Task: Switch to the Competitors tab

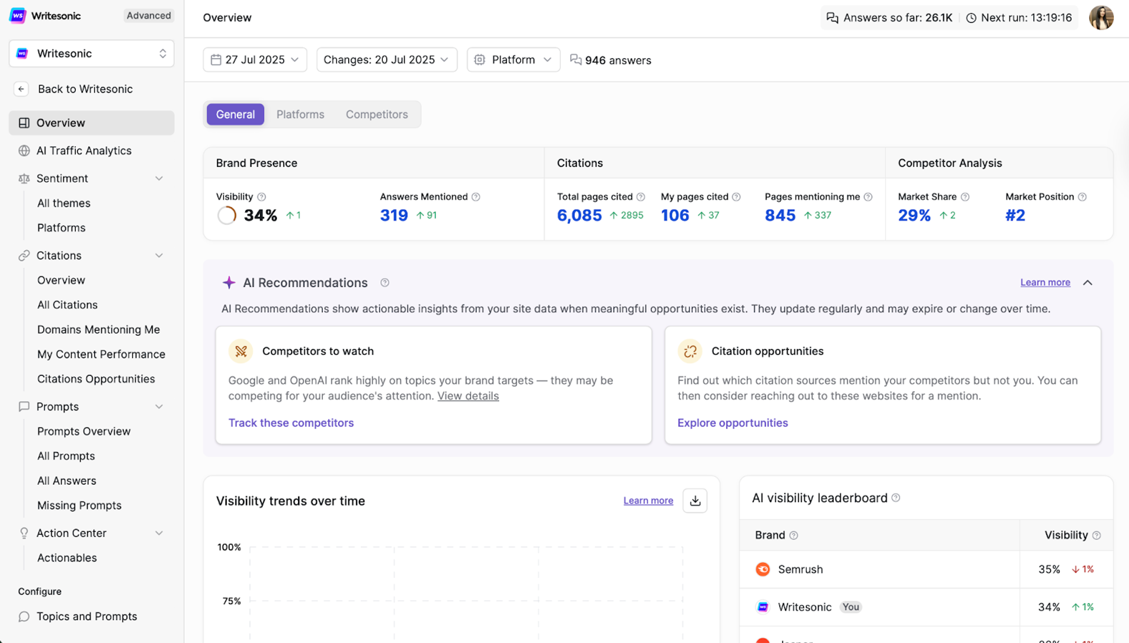Action: [377, 114]
